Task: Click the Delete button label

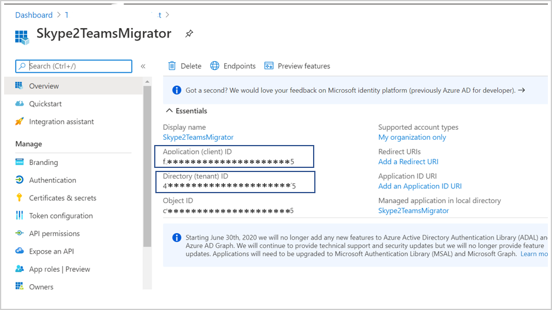Action: coord(191,66)
